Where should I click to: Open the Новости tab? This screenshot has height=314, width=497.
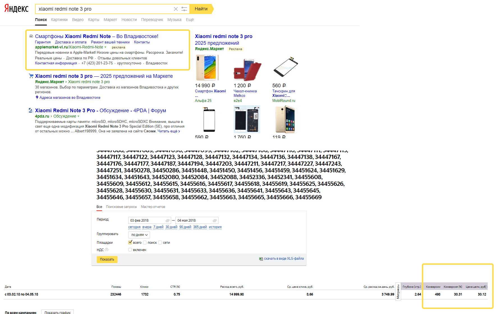[x=129, y=20]
